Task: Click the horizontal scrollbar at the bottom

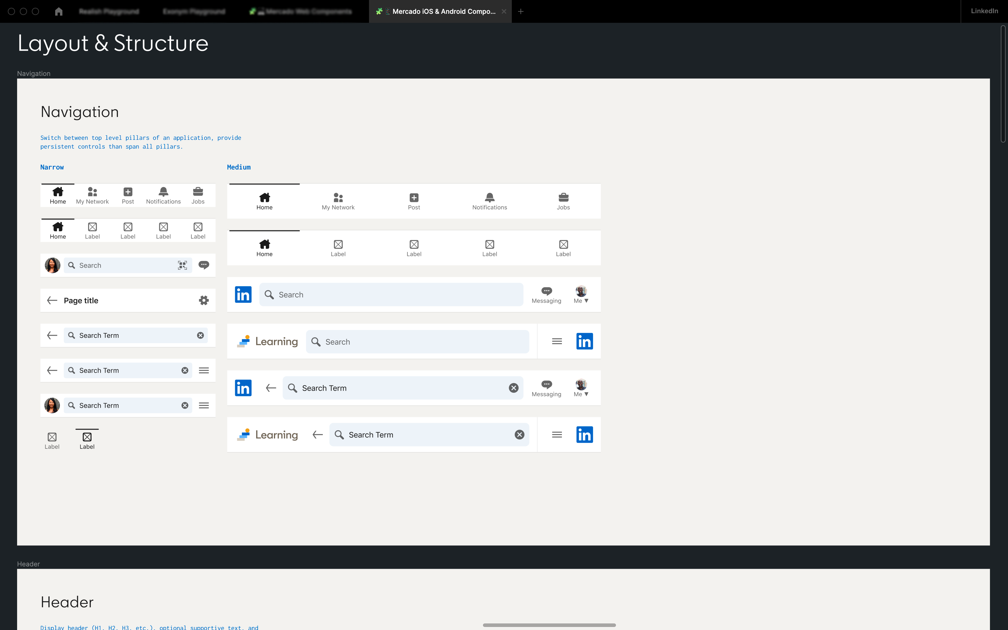Action: (x=549, y=625)
